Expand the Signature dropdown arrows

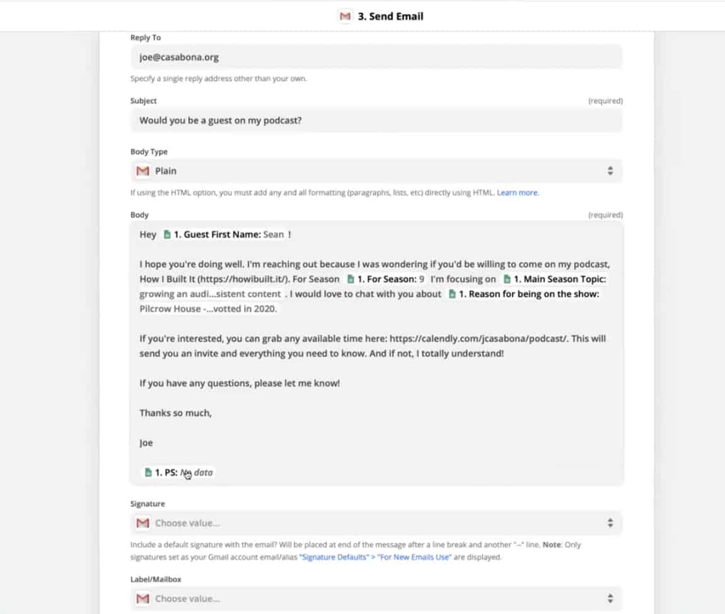pyautogui.click(x=610, y=523)
